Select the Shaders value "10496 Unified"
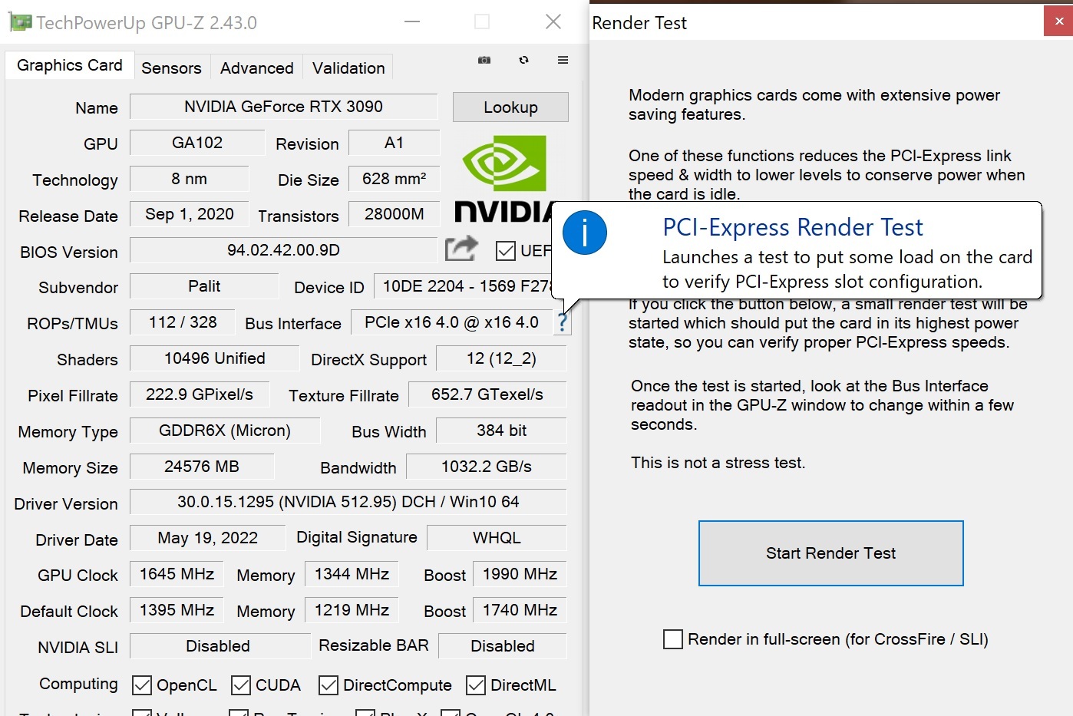The image size is (1073, 716). click(214, 358)
